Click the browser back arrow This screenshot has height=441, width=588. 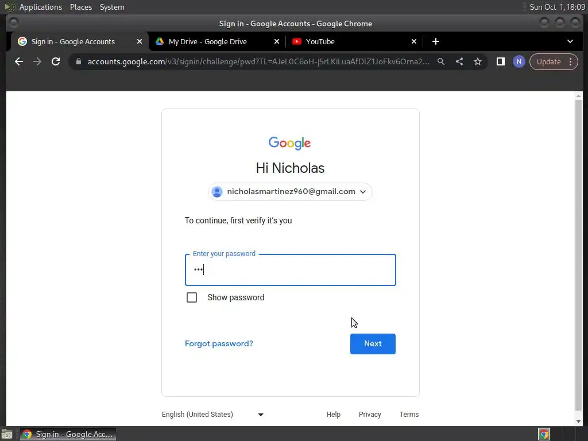(19, 61)
